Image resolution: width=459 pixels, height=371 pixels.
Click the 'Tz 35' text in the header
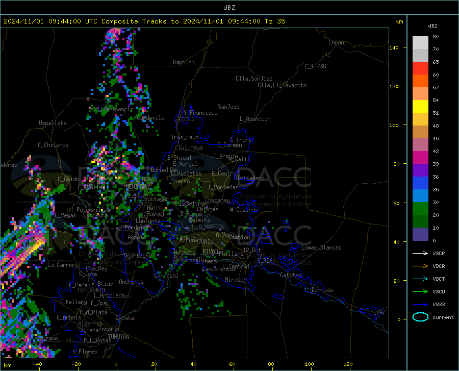pos(274,21)
